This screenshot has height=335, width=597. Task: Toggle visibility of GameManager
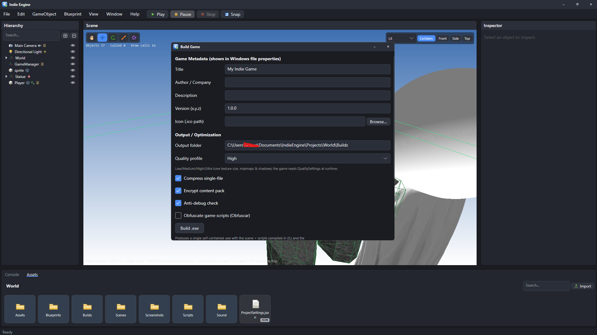[73, 64]
